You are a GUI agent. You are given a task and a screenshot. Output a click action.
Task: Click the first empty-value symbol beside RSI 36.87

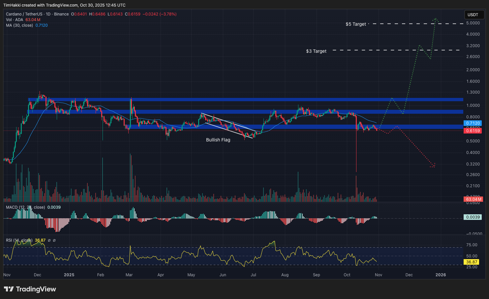49,240
